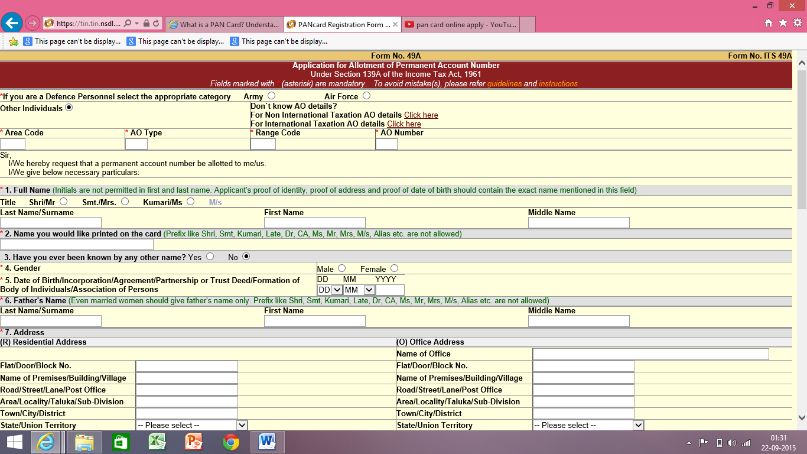Click the AO Number input field
807x454 pixels.
[386, 144]
